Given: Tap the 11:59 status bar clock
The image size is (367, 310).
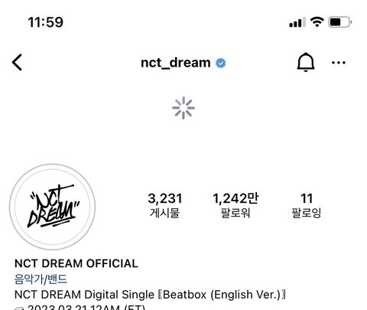Looking at the screenshot, I should tap(46, 22).
